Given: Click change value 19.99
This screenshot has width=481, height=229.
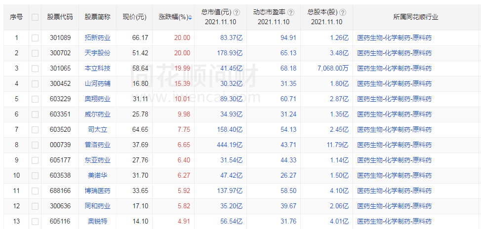Looking at the screenshot, I should 182,69.
